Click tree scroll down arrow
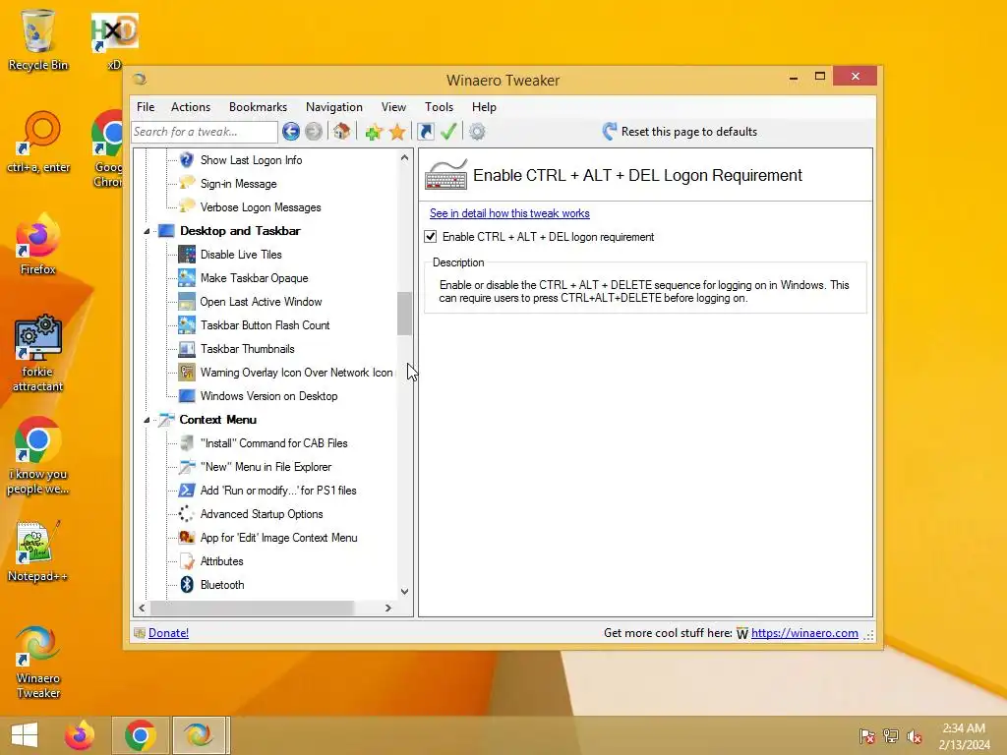The image size is (1007, 755). 404,591
